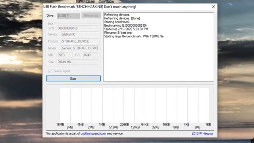Screen dimensions: 254x143
Task: Click the 64KB chart axis label
Action: tap(145, 124)
